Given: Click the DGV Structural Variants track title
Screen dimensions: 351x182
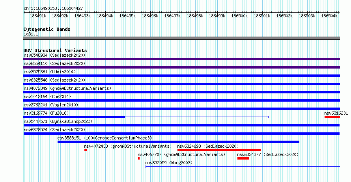Looking at the screenshot, I should coord(55,50).
